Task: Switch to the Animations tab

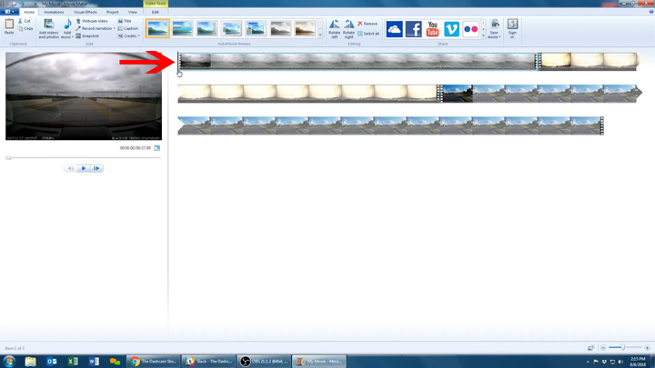Action: point(55,12)
